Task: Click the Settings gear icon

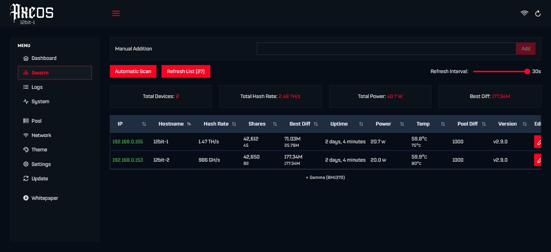Action: [26, 164]
